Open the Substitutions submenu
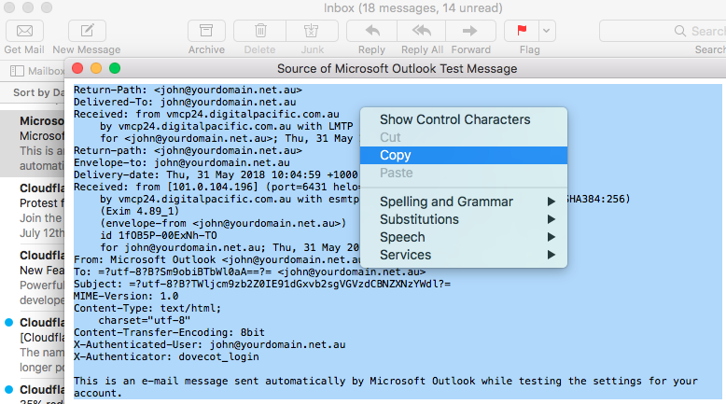726x404 pixels. [x=464, y=219]
